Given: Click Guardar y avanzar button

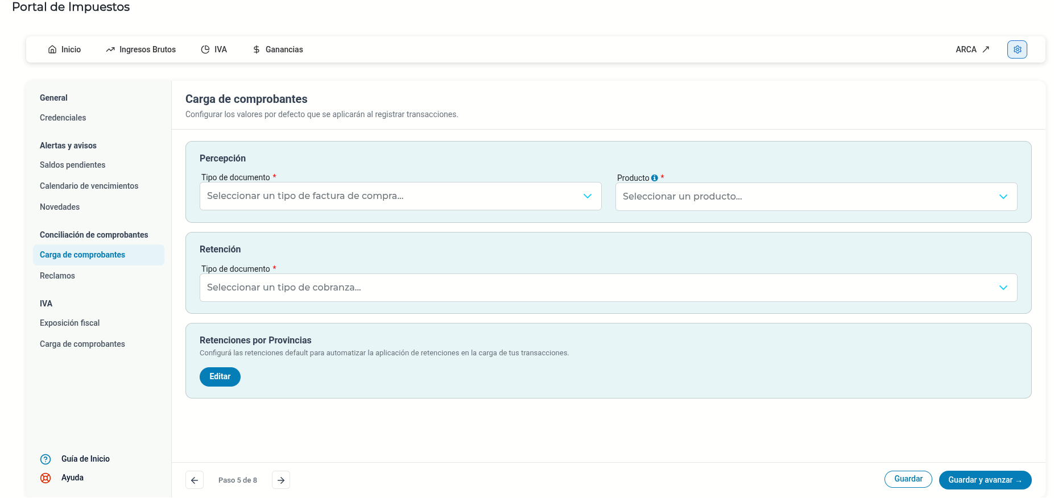Looking at the screenshot, I should click(985, 480).
